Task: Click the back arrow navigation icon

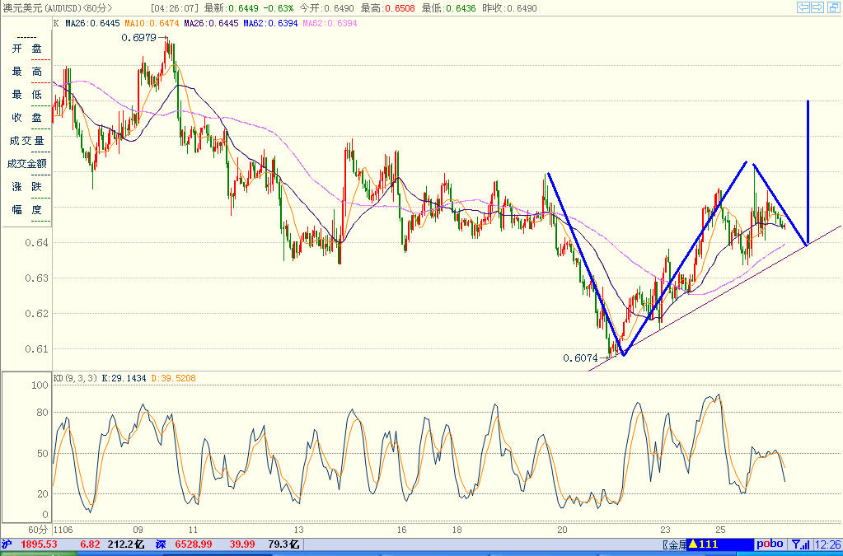Action: 803,7
